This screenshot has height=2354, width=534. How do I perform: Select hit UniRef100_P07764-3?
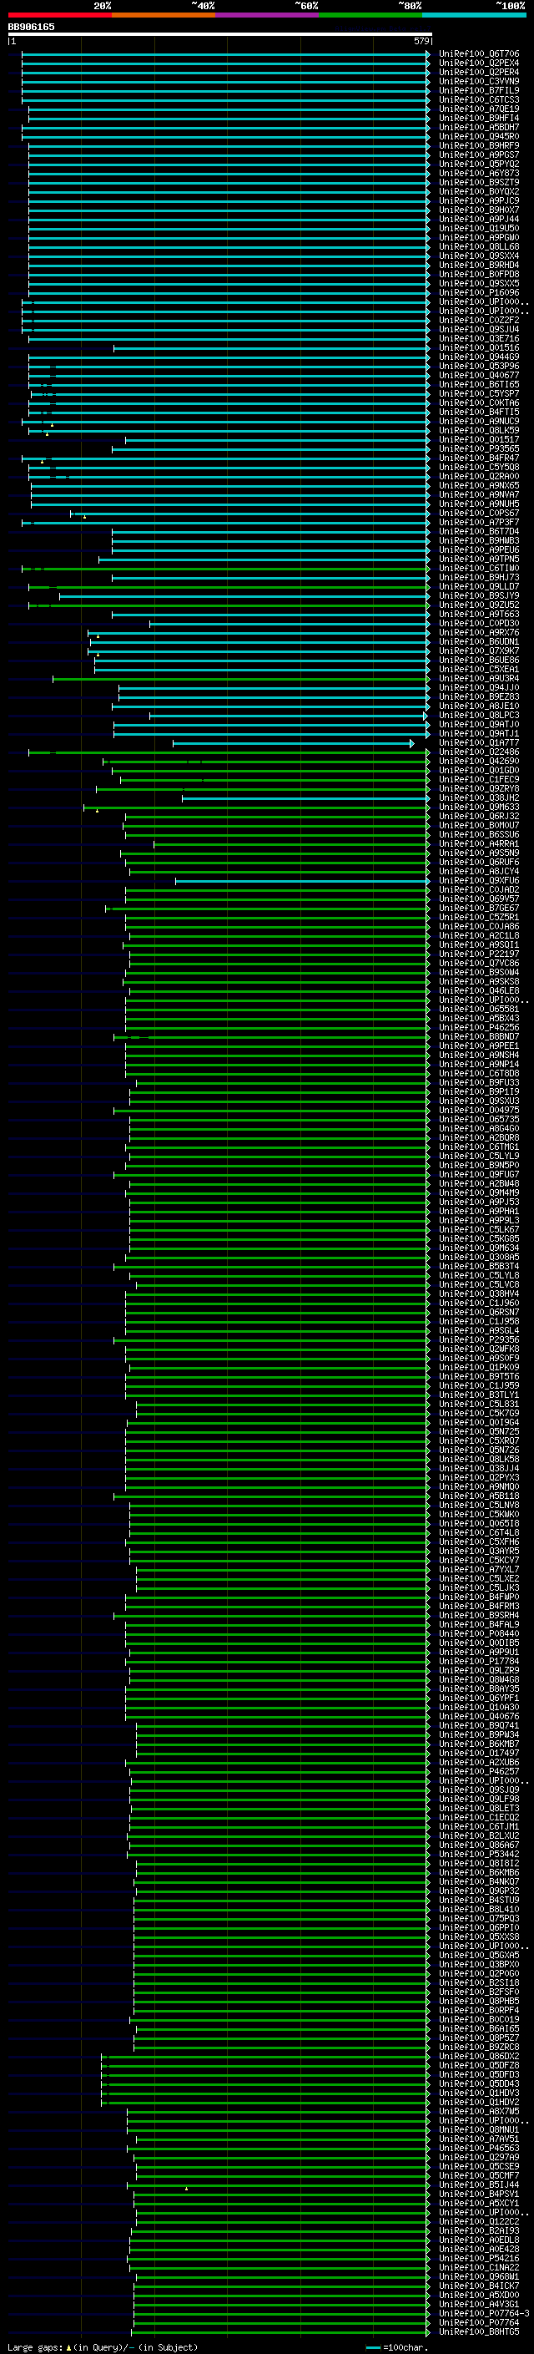point(484,2314)
